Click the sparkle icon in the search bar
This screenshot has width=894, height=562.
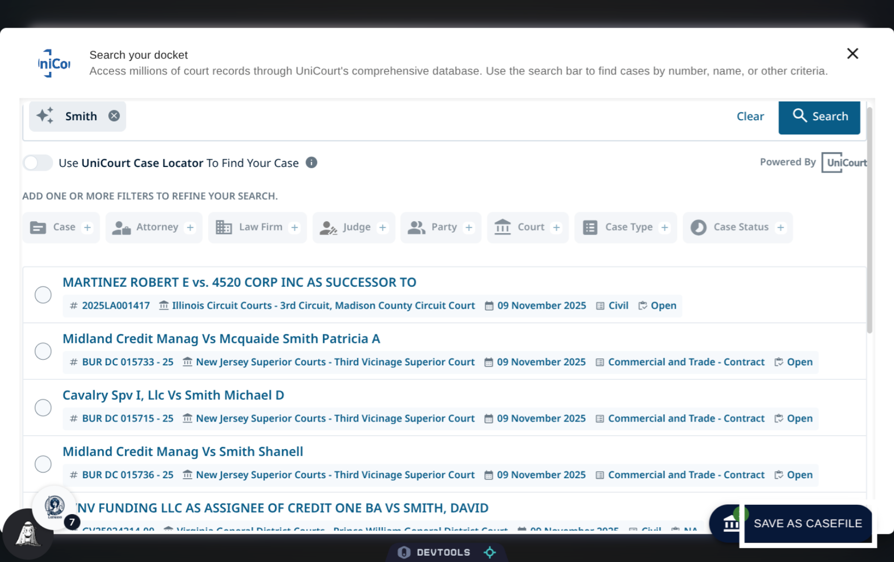[44, 116]
